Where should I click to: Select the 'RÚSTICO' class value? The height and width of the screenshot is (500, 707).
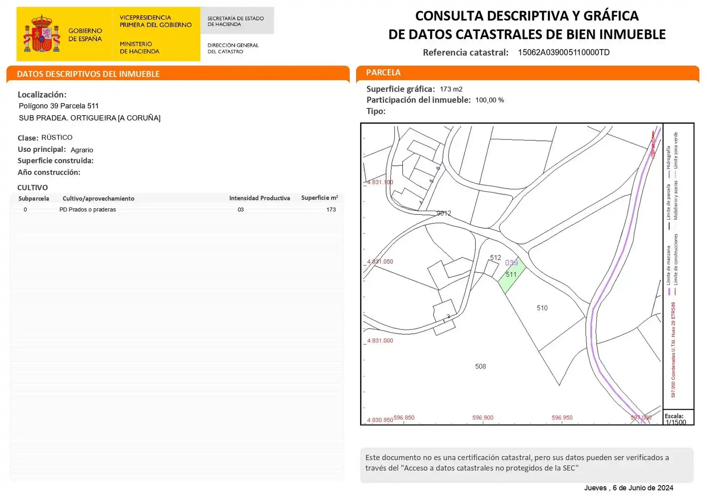(57, 137)
